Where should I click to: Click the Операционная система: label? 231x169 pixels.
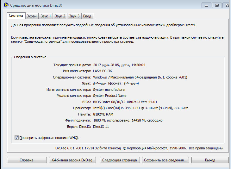72,77
